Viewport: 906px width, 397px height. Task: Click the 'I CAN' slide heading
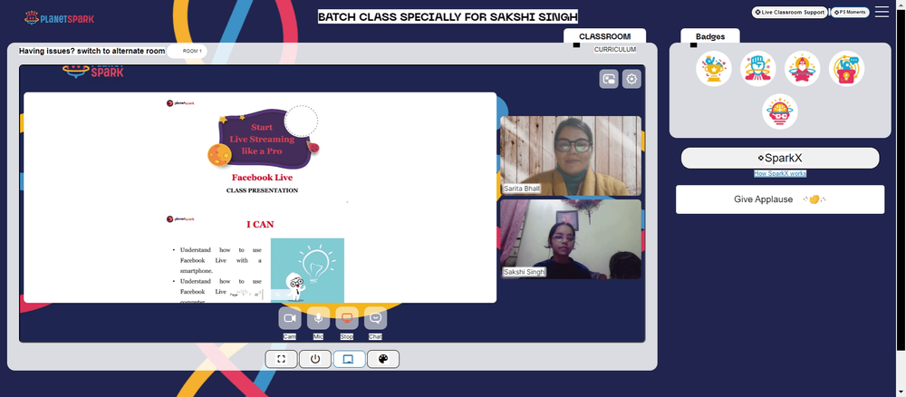click(x=260, y=224)
